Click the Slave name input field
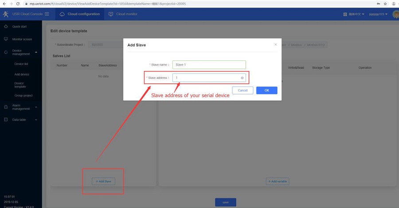The width and height of the screenshot is (399, 208). [x=209, y=65]
